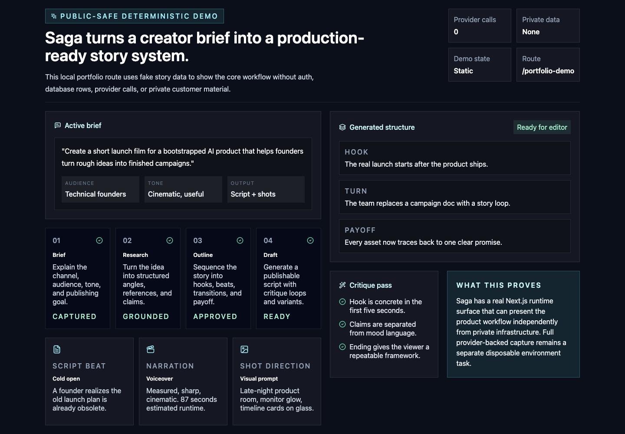Image resolution: width=625 pixels, height=434 pixels.
Task: Click the 'SCRIPT BEAT' card title
Action: pyautogui.click(x=79, y=366)
